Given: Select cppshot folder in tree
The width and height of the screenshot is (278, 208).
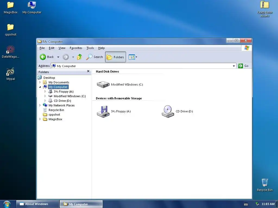Looking at the screenshot, I should pyautogui.click(x=54, y=115).
